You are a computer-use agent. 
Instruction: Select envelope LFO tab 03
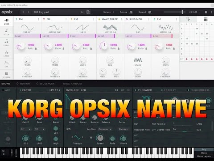pos(129,90)
